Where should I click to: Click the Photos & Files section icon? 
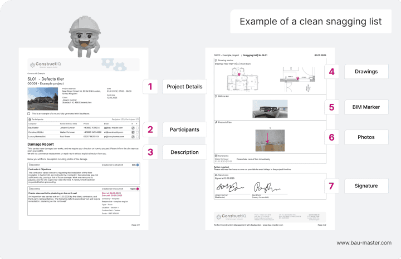click(216, 122)
